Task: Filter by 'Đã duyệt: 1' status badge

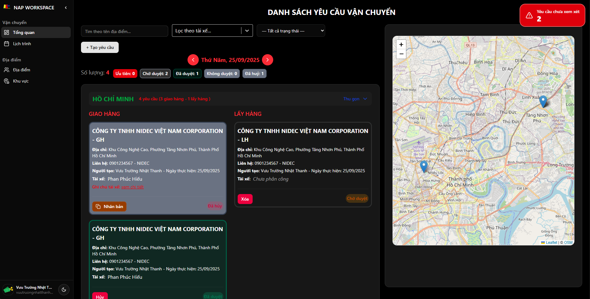Action: coord(187,74)
